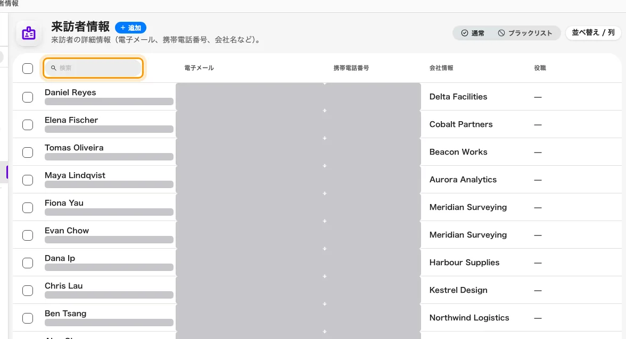The width and height of the screenshot is (626, 339).
Task: Click the Kestrel Design company cell
Action: [x=458, y=290]
